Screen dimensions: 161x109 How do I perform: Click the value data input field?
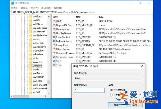[89, 90]
